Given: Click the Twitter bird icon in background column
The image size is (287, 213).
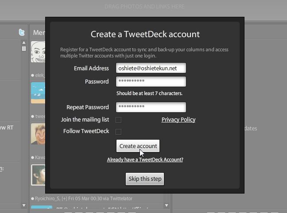Looking at the screenshot, I should pos(22,32).
